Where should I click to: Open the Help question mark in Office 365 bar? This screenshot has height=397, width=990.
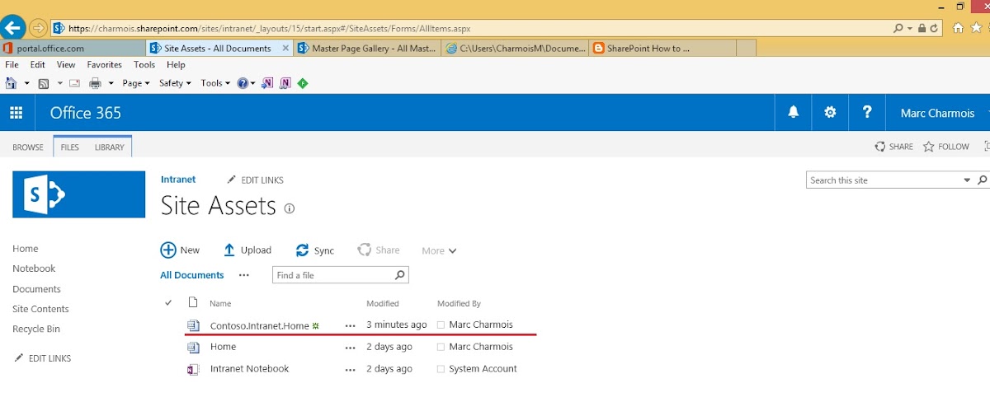867,113
